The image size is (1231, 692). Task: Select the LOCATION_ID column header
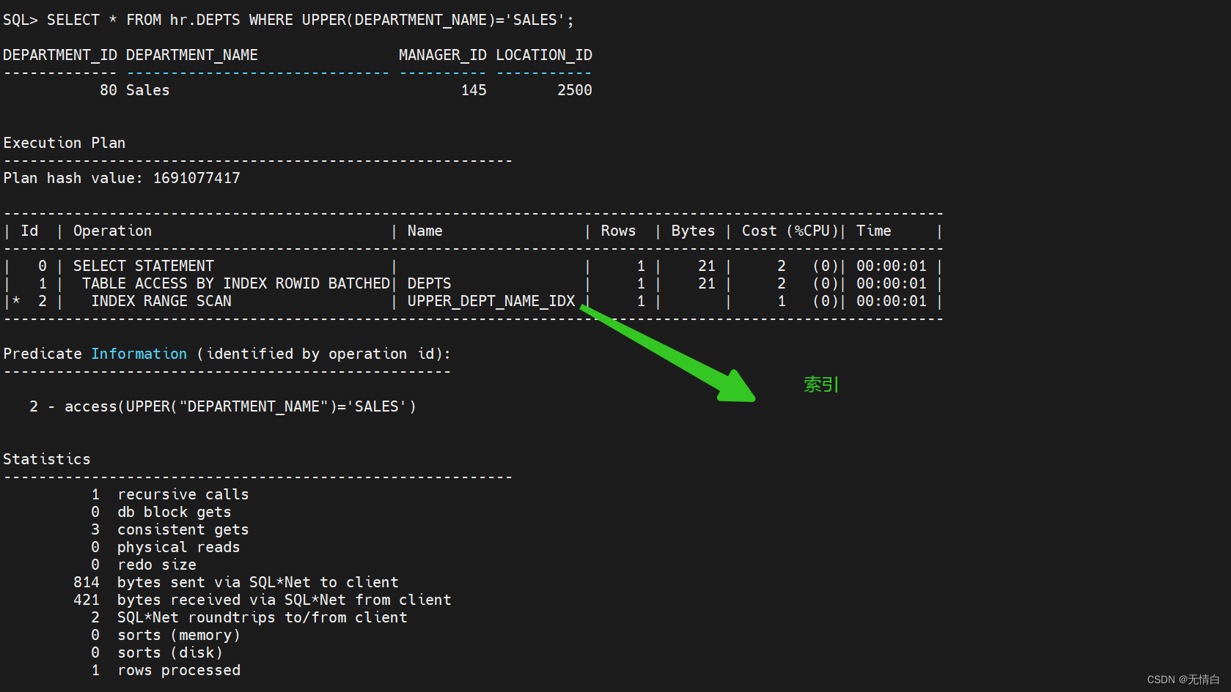(x=544, y=55)
